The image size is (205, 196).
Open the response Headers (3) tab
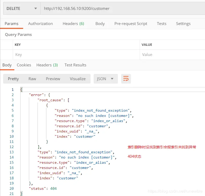pos(47,65)
